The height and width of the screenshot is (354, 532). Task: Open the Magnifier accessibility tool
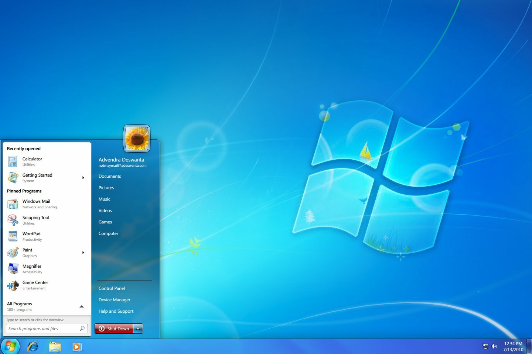(32, 268)
